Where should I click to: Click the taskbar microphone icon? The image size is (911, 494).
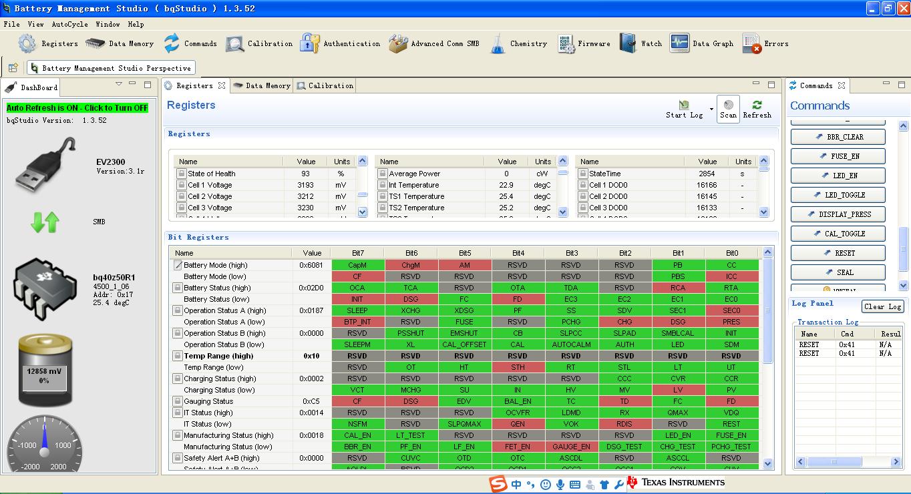click(560, 485)
